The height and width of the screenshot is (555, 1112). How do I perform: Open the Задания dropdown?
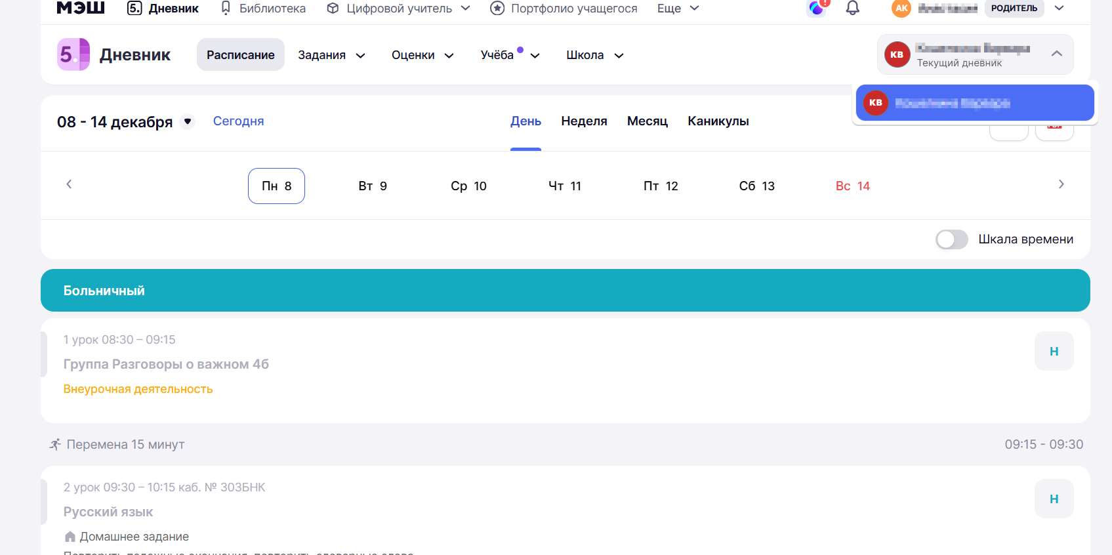(331, 55)
